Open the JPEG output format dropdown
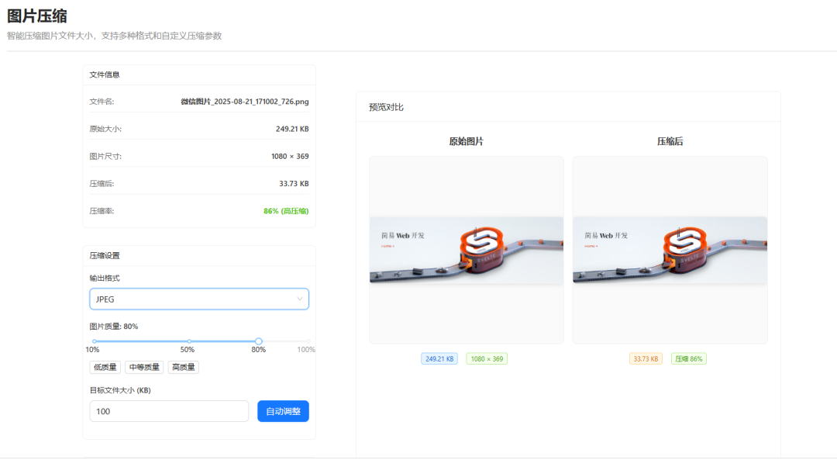This screenshot has width=837, height=460. (199, 299)
